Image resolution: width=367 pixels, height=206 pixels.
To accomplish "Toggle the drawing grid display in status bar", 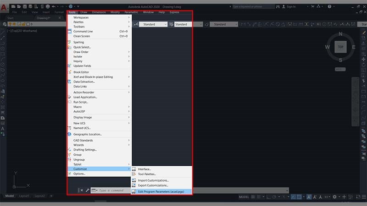I will [253, 197].
